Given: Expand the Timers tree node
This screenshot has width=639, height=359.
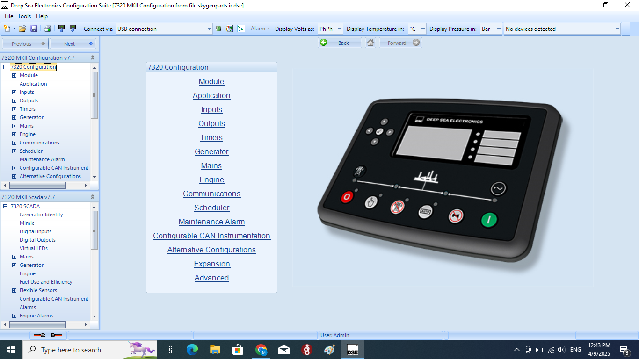Looking at the screenshot, I should pos(14,109).
